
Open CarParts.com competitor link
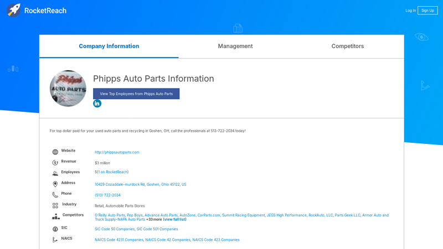[209, 215]
